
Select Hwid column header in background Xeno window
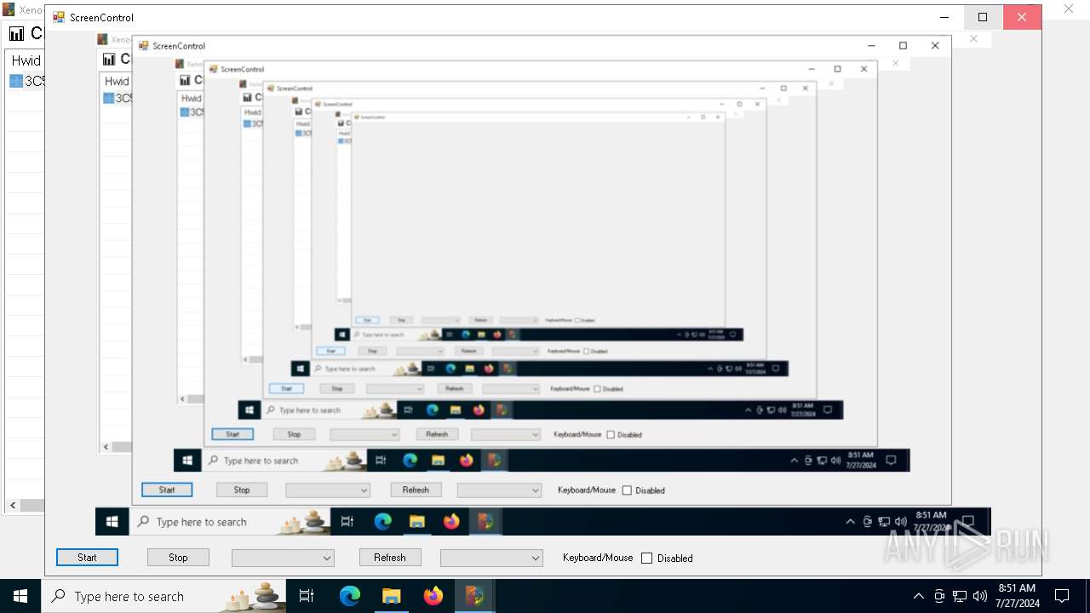pos(26,60)
